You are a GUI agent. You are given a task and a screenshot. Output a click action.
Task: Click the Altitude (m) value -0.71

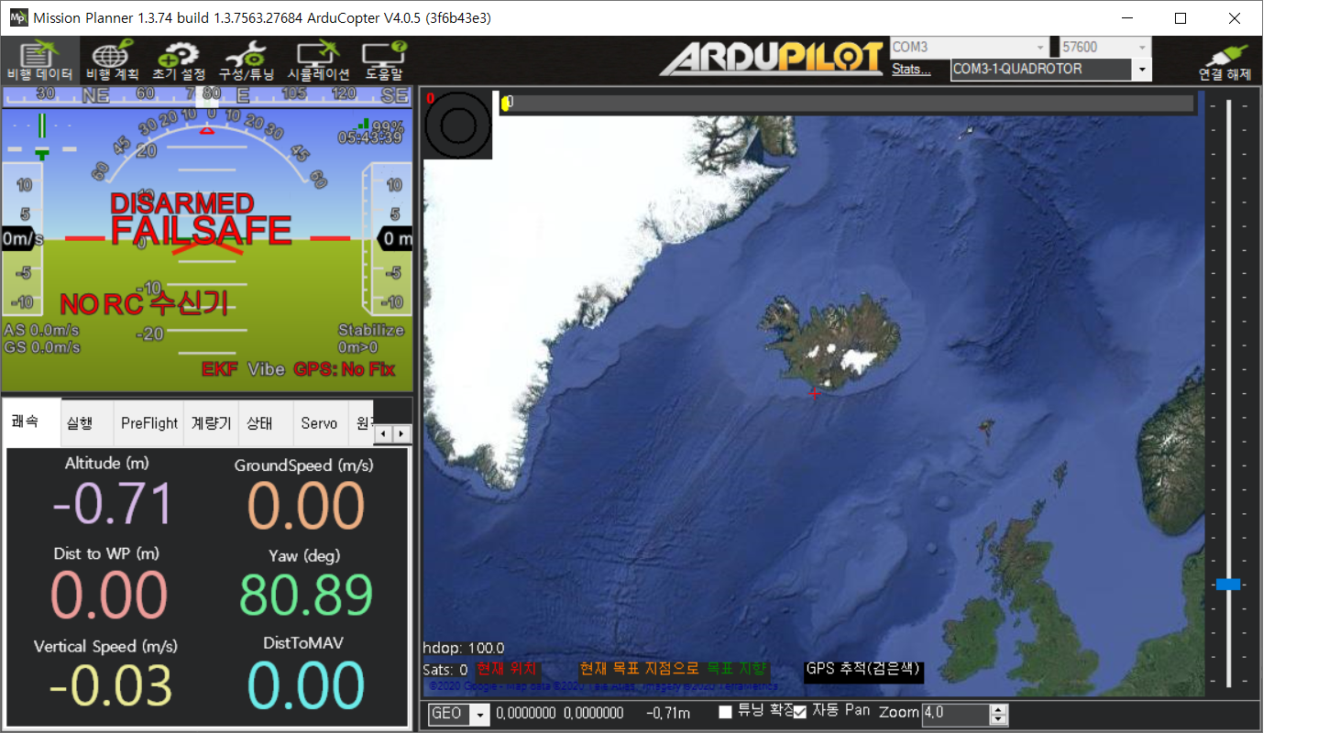[x=113, y=506]
